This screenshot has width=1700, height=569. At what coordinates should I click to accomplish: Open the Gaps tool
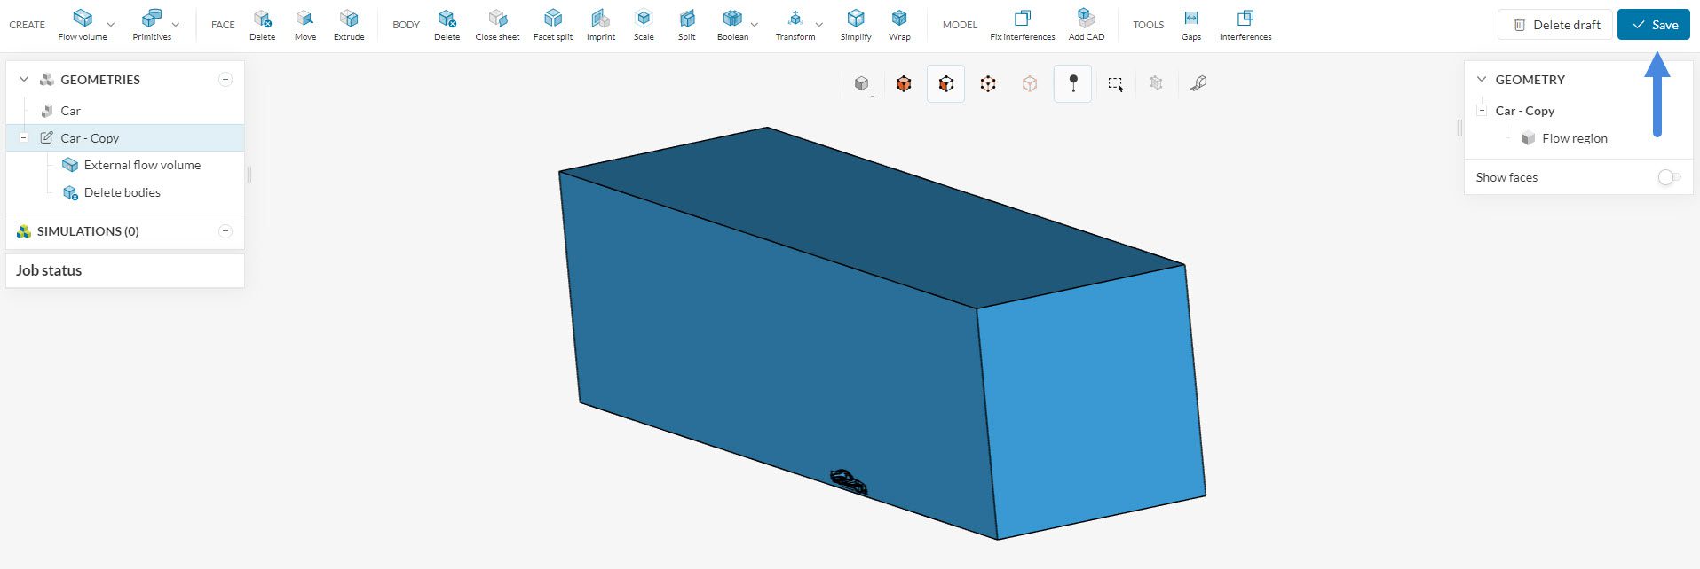tap(1191, 24)
